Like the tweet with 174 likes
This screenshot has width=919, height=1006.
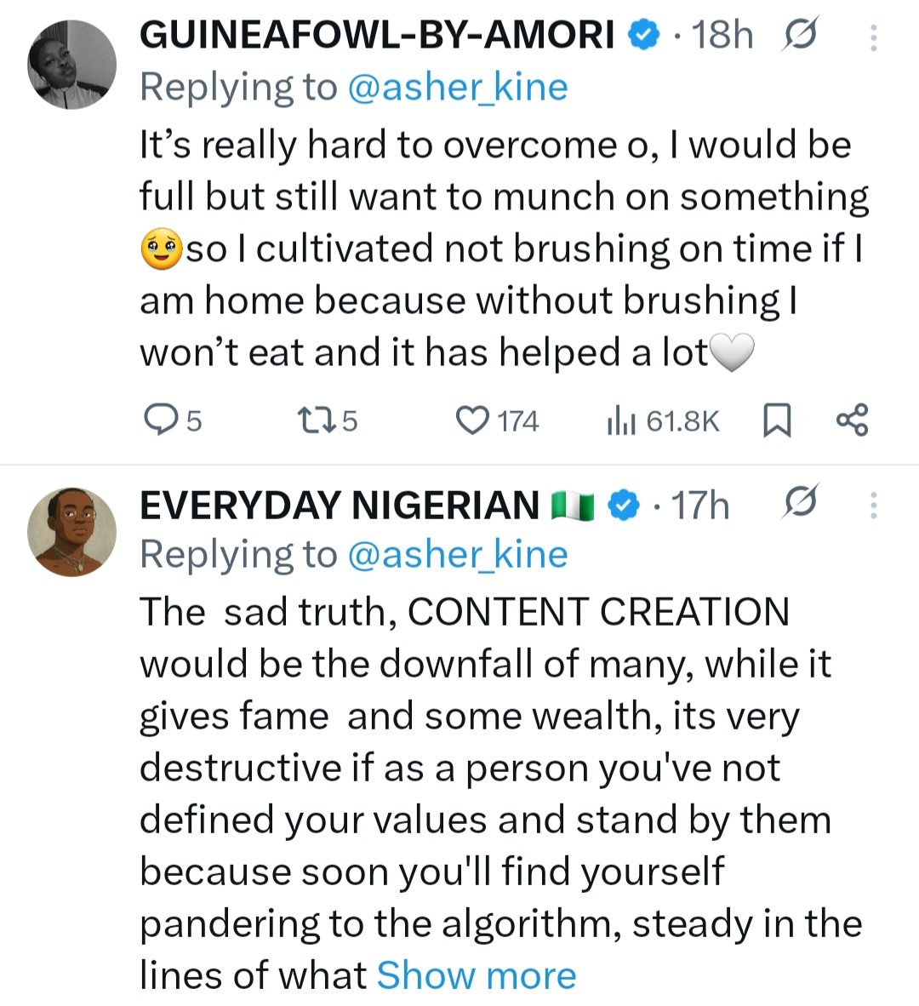pos(472,420)
